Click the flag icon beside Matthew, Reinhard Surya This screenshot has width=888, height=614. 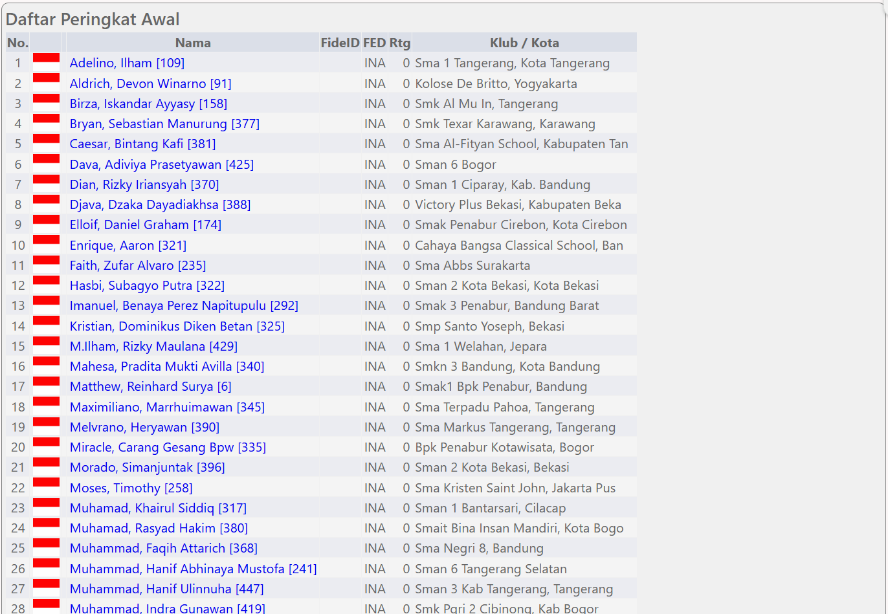[46, 386]
